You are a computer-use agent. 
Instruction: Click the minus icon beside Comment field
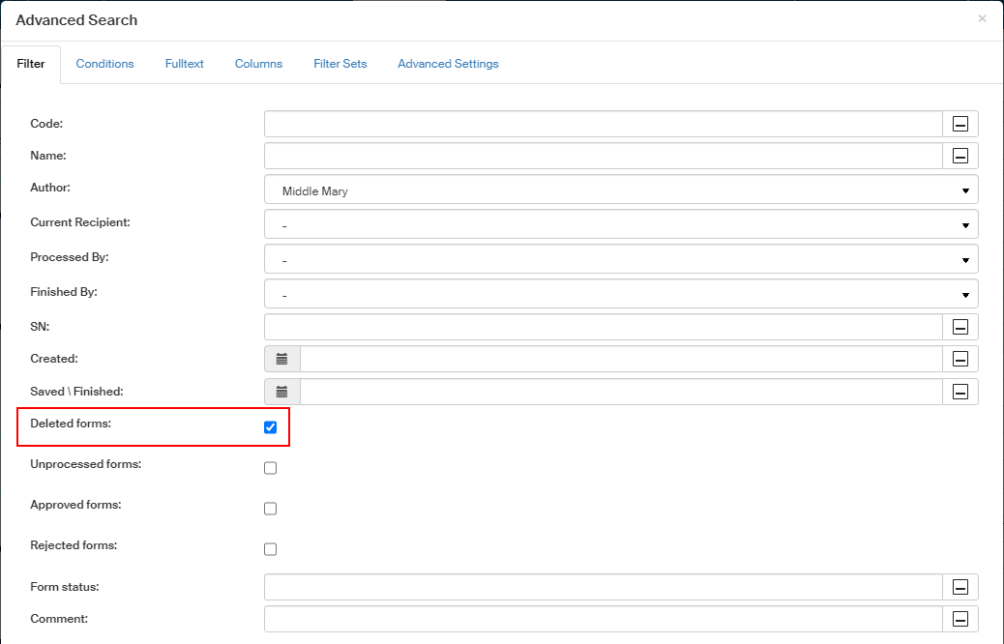pos(960,619)
